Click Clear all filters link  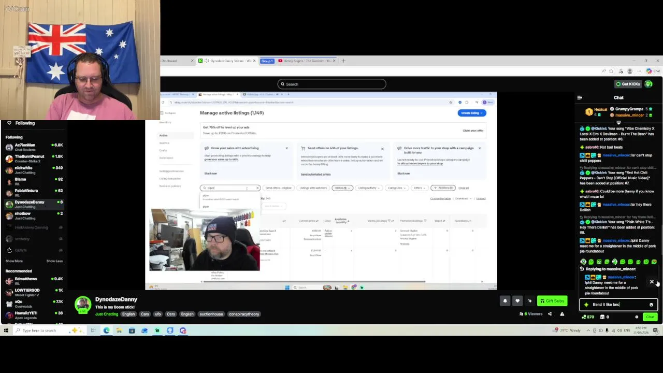pos(464,188)
